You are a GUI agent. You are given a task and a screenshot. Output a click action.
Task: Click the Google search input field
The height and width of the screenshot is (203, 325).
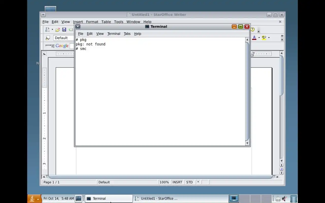point(72,46)
